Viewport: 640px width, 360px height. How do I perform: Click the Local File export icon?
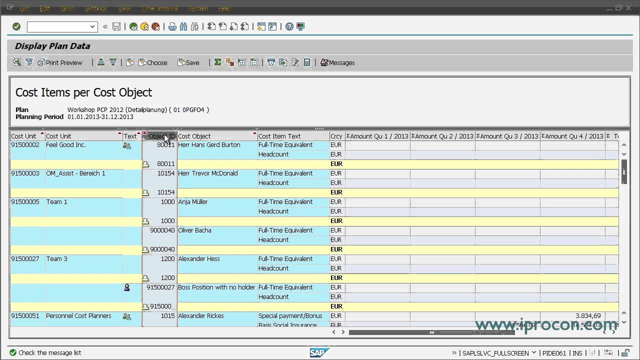283,62
